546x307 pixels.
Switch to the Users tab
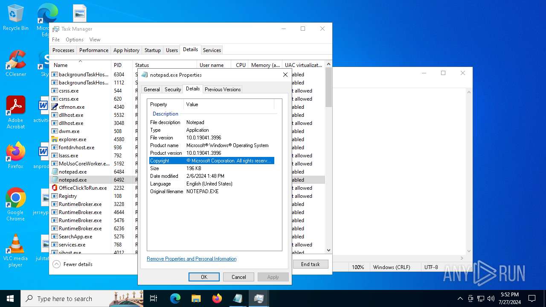[172, 50]
